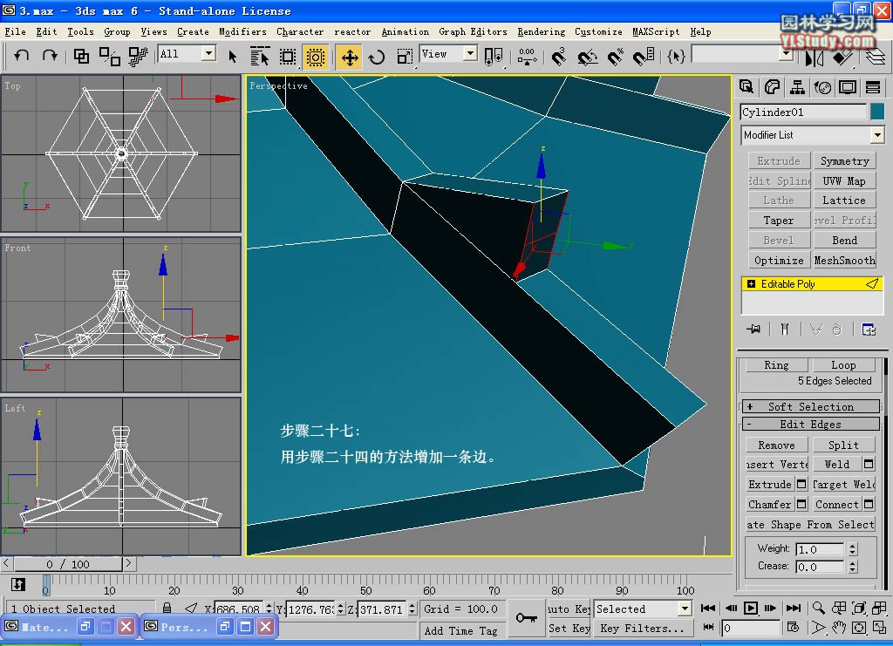Click the Undo arrow in the main toolbar
Image resolution: width=893 pixels, height=646 pixels.
click(21, 56)
